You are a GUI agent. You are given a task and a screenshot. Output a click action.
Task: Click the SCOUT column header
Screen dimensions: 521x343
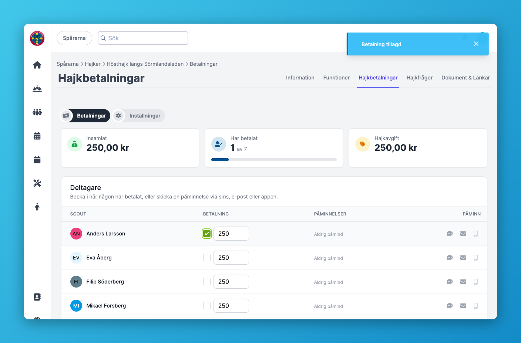[78, 214]
